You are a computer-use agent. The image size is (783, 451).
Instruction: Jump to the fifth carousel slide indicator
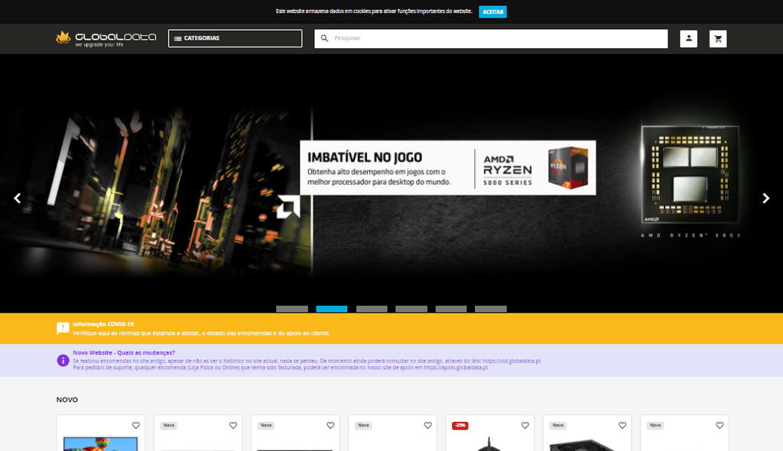tap(451, 309)
